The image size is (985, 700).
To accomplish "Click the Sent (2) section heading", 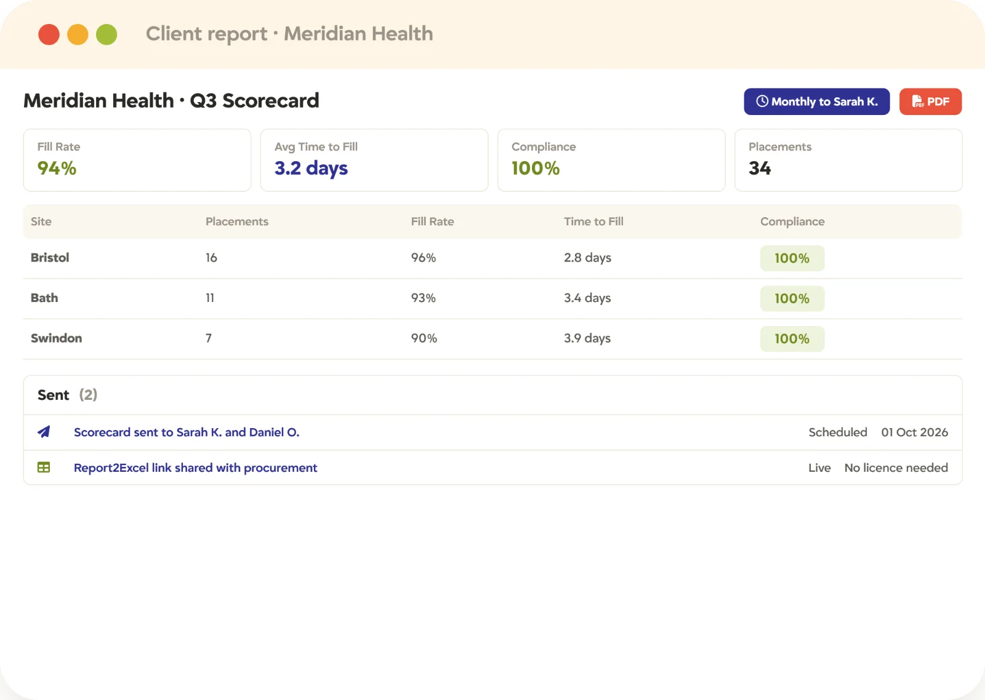I will click(68, 395).
